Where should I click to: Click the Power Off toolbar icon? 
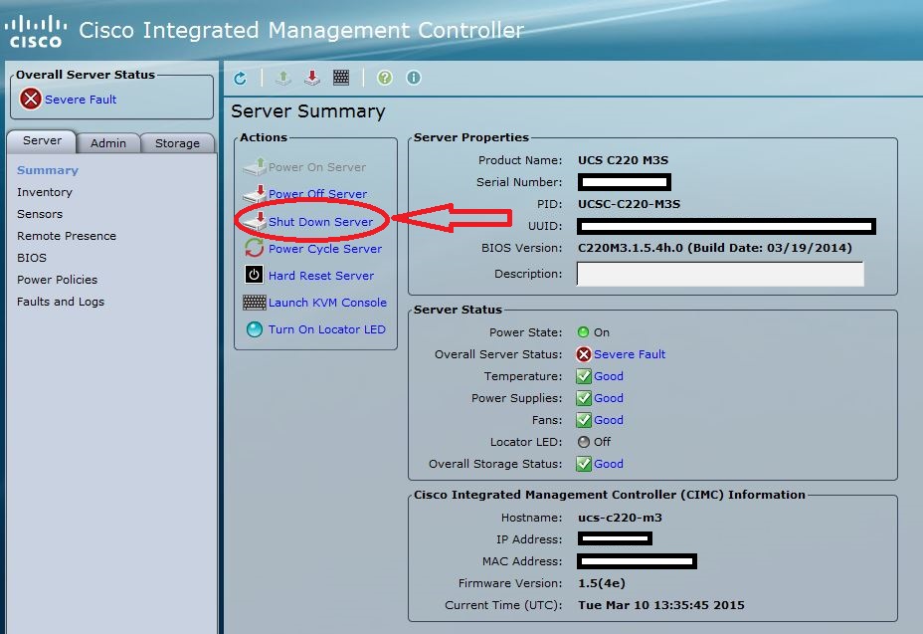312,78
